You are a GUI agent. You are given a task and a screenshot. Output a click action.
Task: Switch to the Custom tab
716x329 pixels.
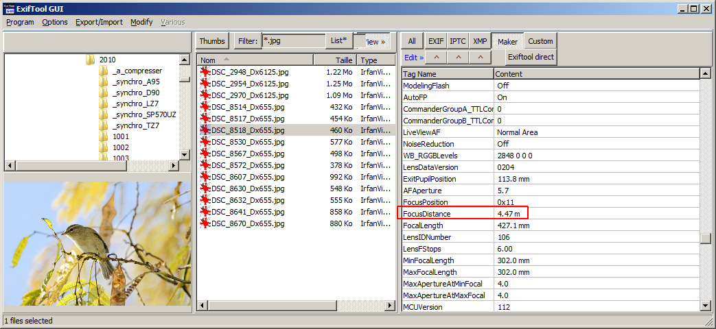click(541, 41)
